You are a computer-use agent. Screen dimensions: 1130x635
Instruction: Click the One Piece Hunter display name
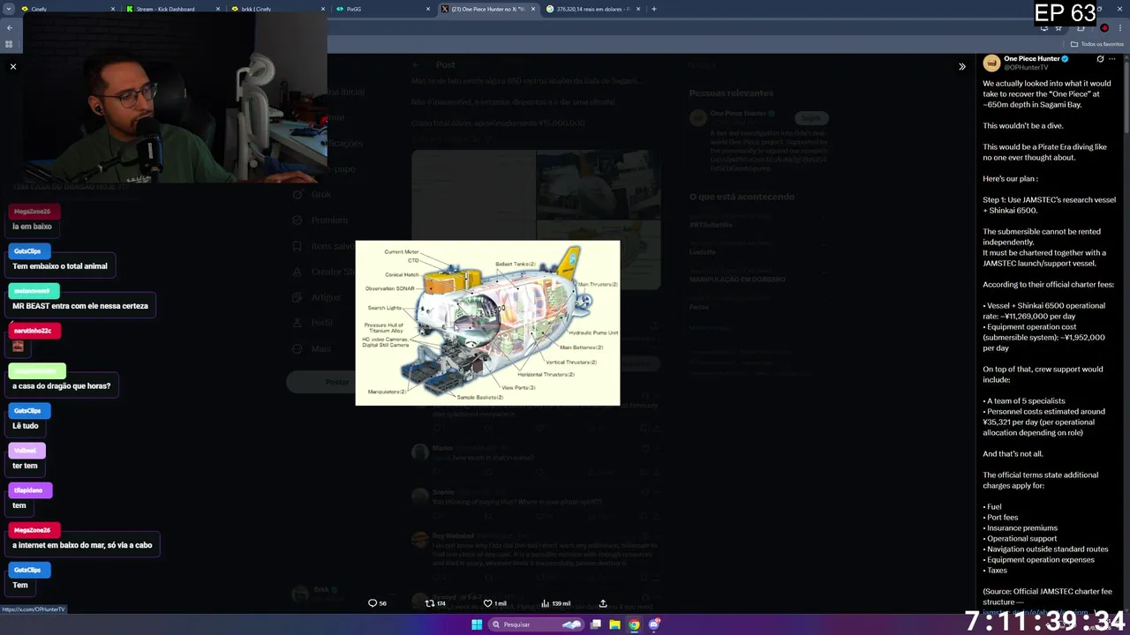coord(1031,59)
